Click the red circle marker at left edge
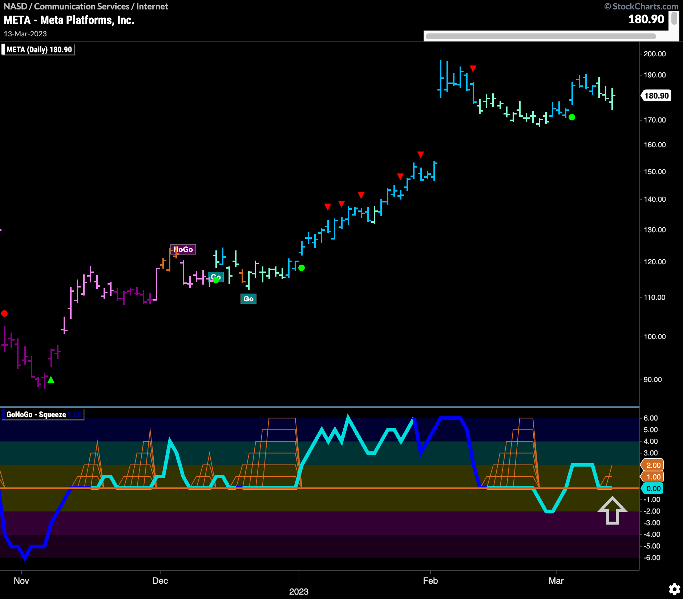This screenshot has width=683, height=599. coord(4,313)
